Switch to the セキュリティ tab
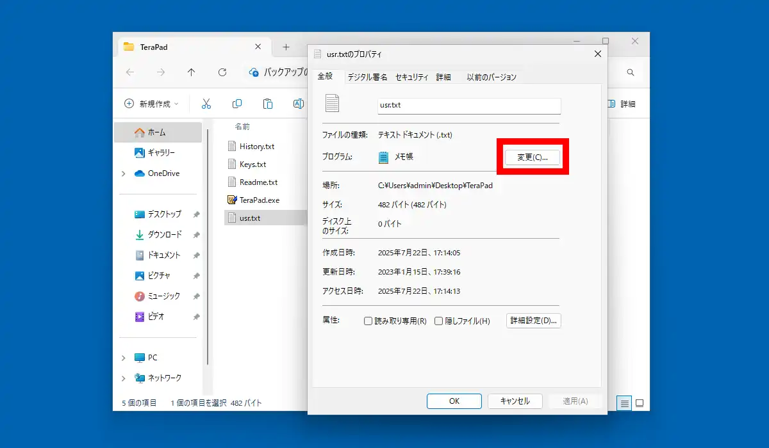769x448 pixels. pos(411,77)
